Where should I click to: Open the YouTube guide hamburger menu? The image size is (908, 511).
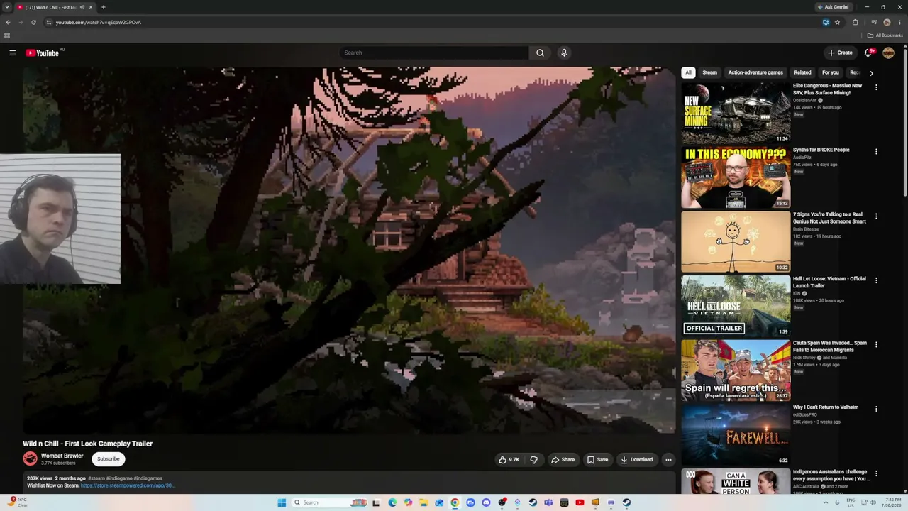13,53
